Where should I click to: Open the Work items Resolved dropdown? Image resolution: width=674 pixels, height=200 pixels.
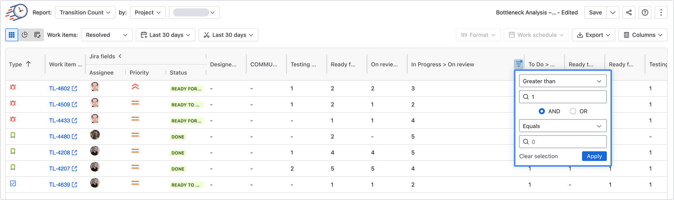pos(107,35)
